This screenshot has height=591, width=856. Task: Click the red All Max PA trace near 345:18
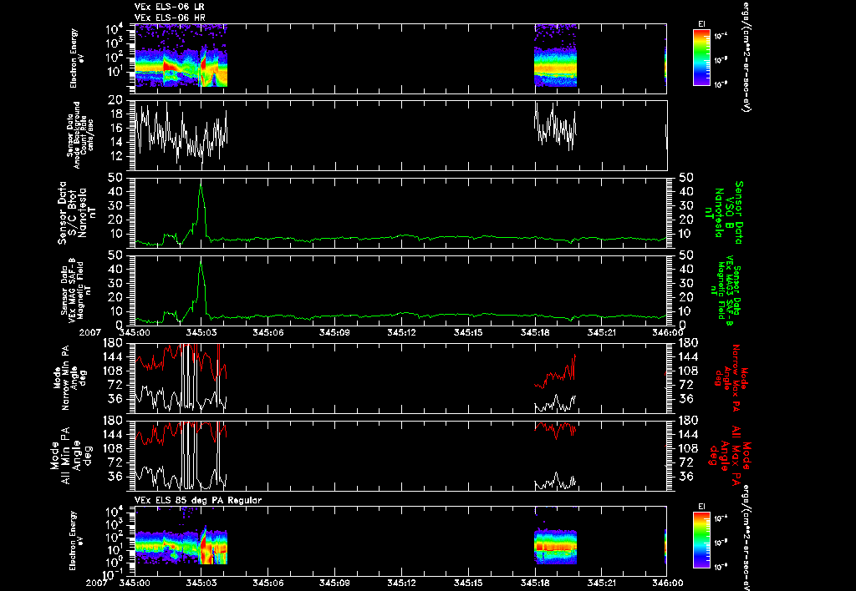click(555, 430)
